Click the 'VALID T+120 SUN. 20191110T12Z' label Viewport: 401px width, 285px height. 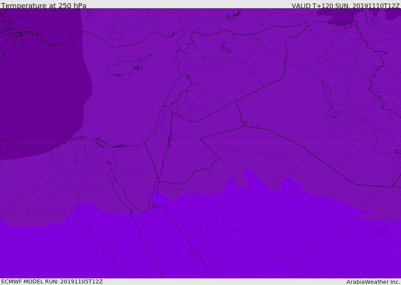click(x=345, y=5)
